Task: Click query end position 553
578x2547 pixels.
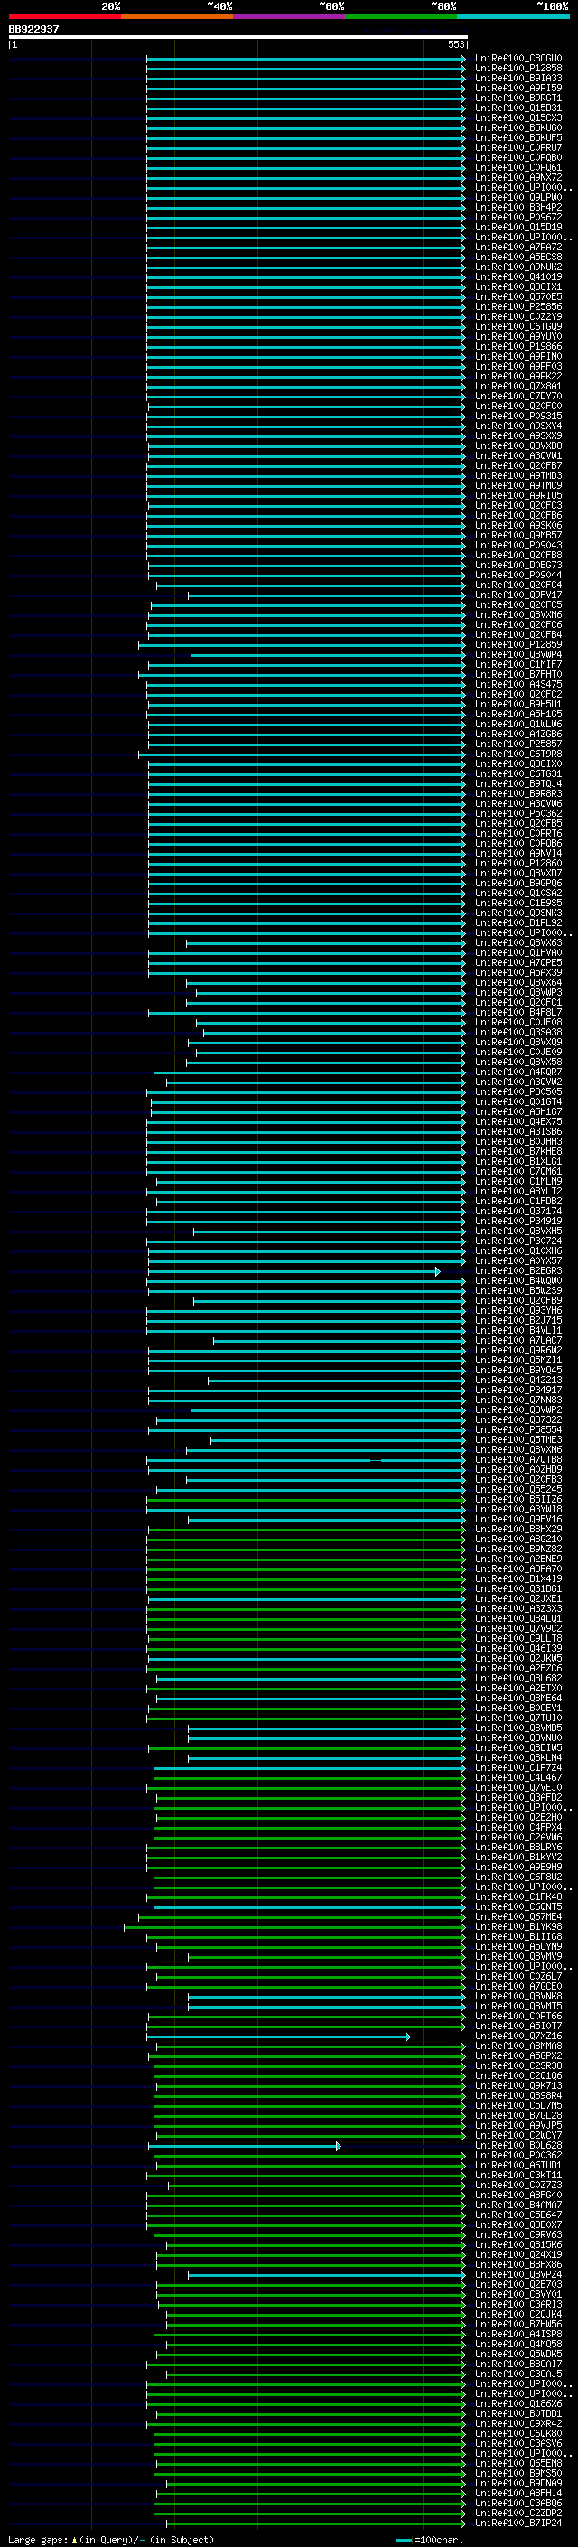Action: pyautogui.click(x=455, y=44)
